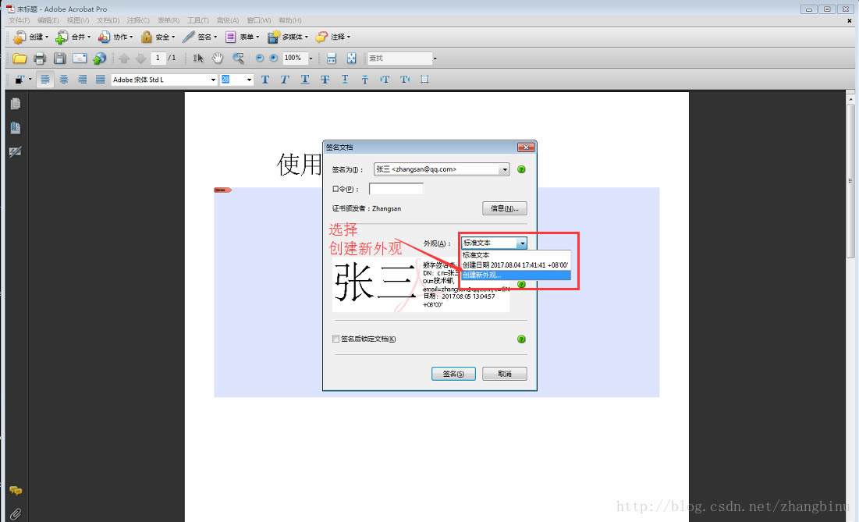This screenshot has height=522, width=859.
Task: Open the 编辑(E) menu
Action: (48, 20)
